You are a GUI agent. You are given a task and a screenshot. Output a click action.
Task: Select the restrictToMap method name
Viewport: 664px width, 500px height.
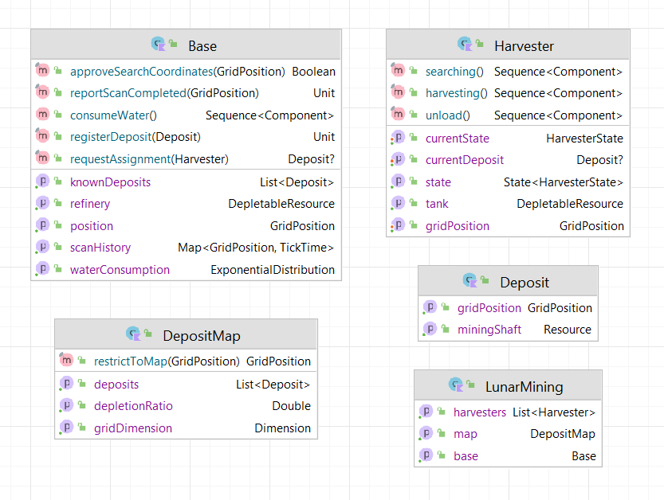131,361
